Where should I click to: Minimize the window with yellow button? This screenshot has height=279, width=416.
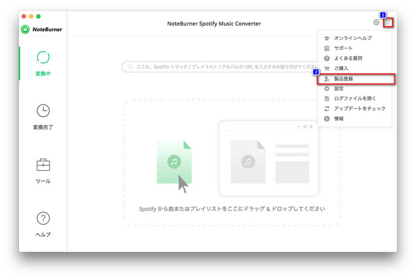(x=31, y=17)
